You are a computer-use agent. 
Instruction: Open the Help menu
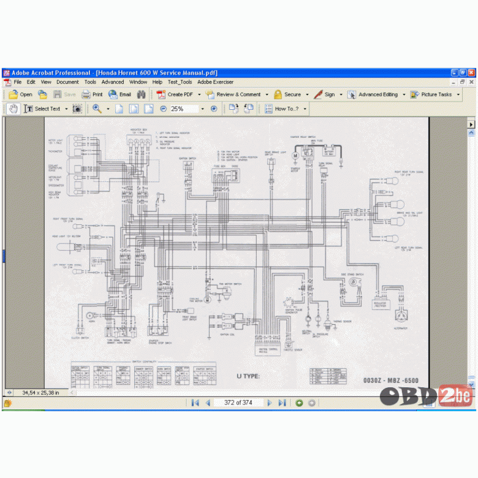[x=157, y=82]
